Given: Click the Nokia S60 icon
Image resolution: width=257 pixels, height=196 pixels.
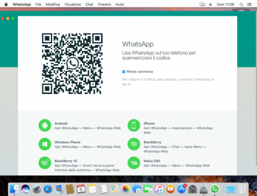Looking at the screenshot, I should tap(134, 163).
